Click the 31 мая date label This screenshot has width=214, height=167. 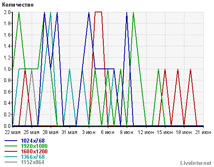(70, 132)
